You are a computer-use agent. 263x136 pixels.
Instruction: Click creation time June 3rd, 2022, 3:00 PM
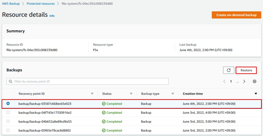click(209, 122)
